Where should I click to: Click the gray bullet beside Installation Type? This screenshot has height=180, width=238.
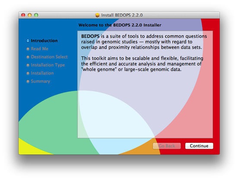coord(28,65)
